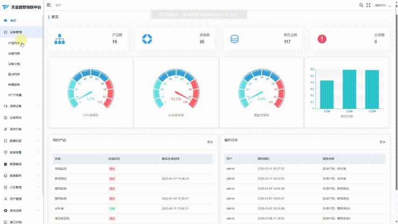Click 更多 link in 操作日志 panel
The height and width of the screenshot is (224, 398).
point(382,142)
